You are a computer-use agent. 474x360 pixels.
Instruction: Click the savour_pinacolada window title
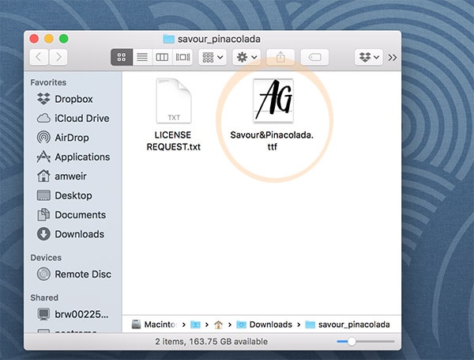[219, 39]
